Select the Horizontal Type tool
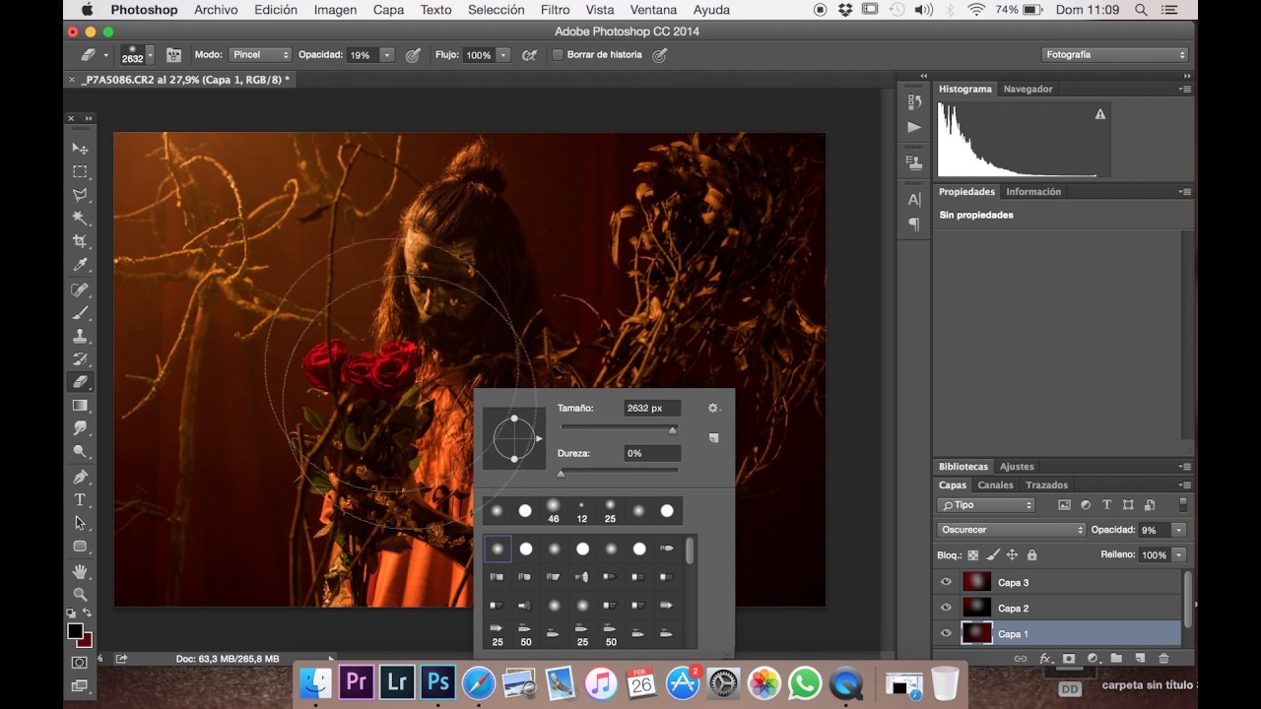The width and height of the screenshot is (1261, 709). (x=81, y=500)
